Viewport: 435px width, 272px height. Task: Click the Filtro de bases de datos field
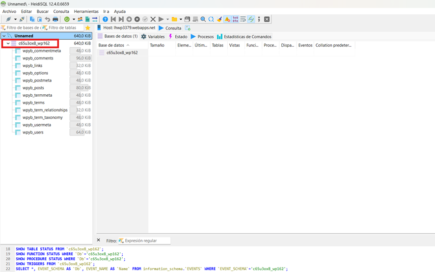(x=22, y=28)
